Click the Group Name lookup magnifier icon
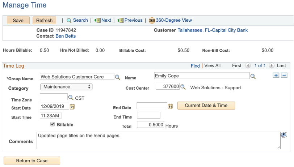Image resolution: width=294 pixels, height=167 pixels. pyautogui.click(x=117, y=77)
